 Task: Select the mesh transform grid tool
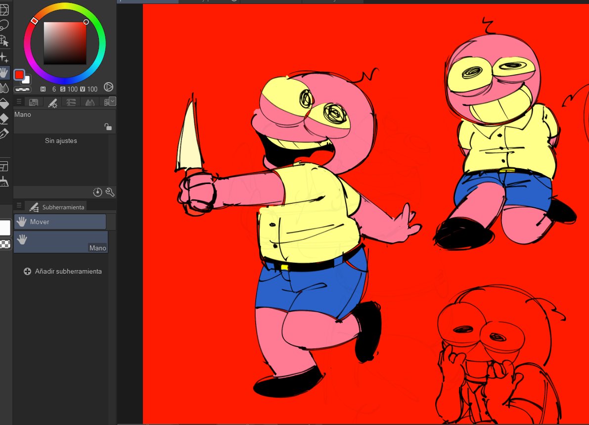[4, 10]
